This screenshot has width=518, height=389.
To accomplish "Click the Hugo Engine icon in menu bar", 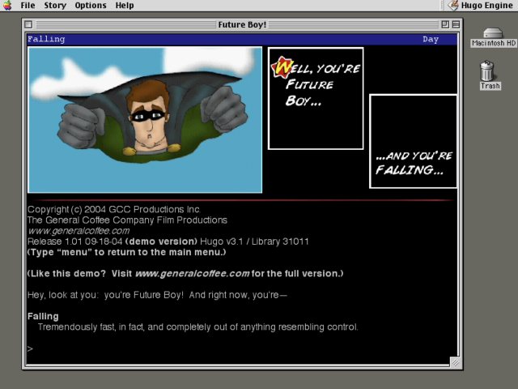I will [453, 6].
